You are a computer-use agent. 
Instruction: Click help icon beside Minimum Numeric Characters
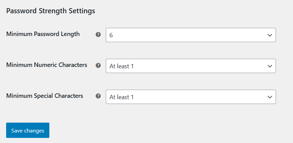pyautogui.click(x=98, y=66)
